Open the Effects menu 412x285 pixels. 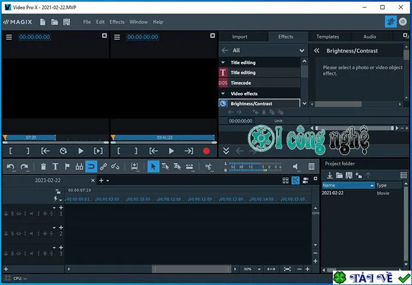[x=117, y=22]
